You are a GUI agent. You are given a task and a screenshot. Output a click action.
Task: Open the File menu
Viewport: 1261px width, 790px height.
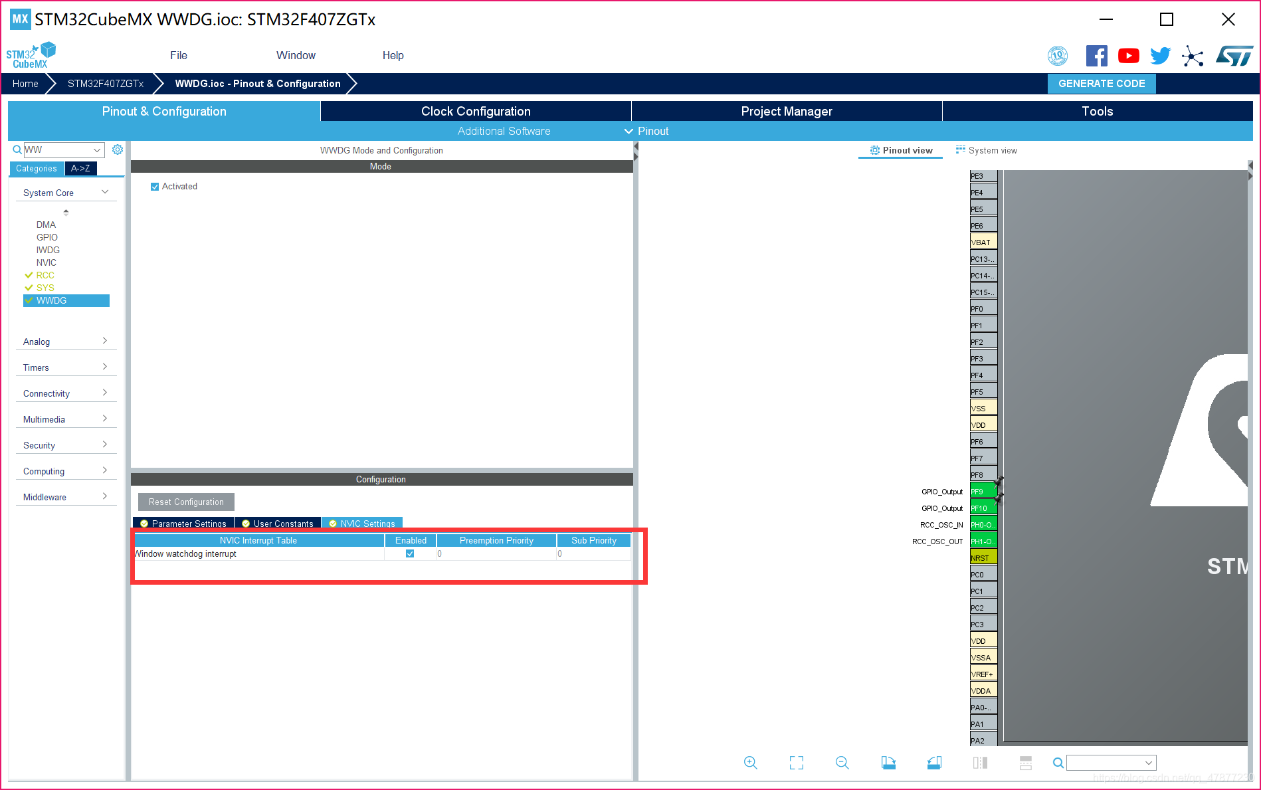(x=179, y=56)
